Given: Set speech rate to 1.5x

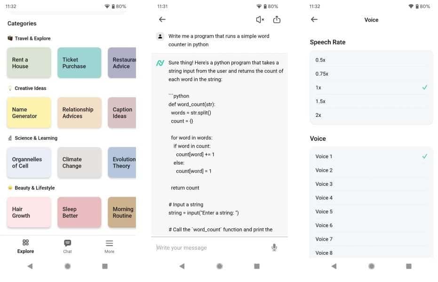Looking at the screenshot, I should pyautogui.click(x=371, y=101).
